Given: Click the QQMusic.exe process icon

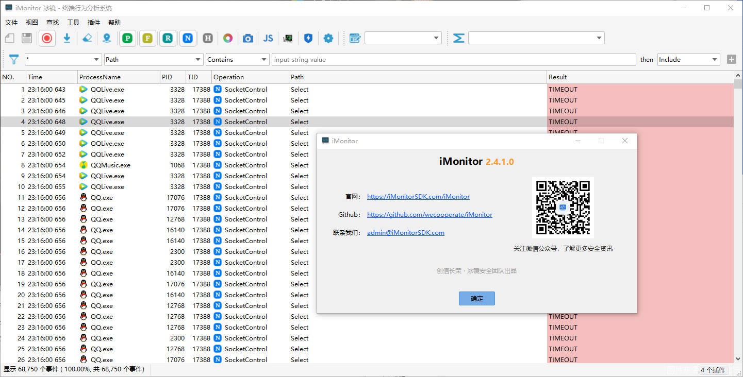Looking at the screenshot, I should point(84,165).
